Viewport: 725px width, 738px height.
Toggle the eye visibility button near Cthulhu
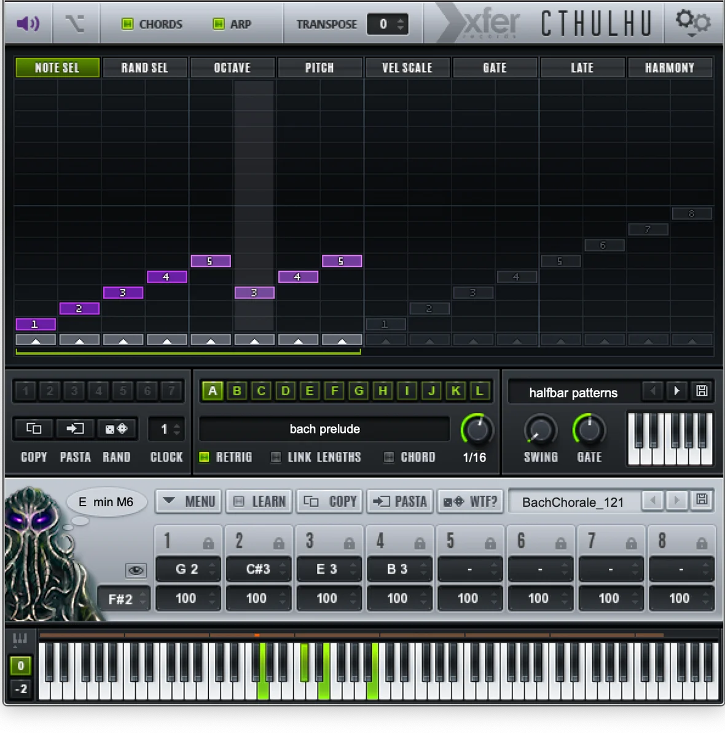pos(136,571)
